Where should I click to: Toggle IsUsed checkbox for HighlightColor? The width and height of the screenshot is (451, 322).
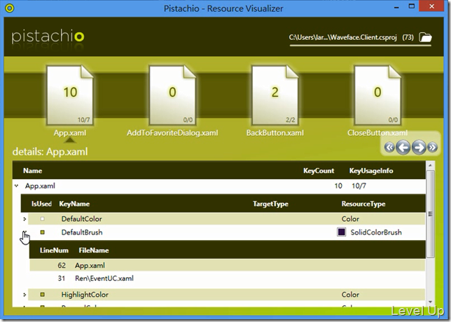tap(42, 295)
